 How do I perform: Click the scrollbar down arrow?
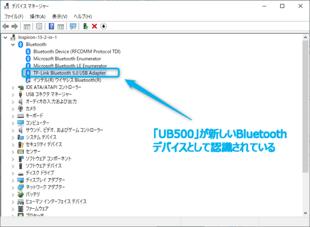click(x=305, y=213)
